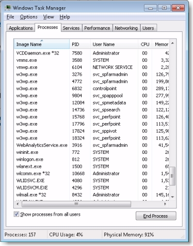Select w3wp.exe run by controlpoint
This screenshot has width=193, height=246.
click(x=91, y=89)
